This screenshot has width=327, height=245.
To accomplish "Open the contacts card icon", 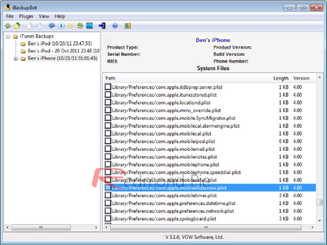I will [x=61, y=26].
